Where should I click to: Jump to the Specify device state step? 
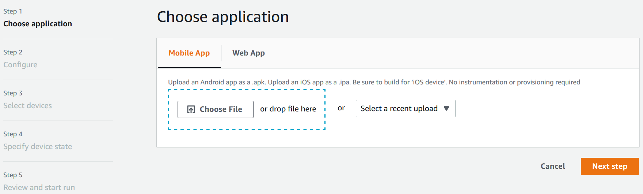coord(38,147)
